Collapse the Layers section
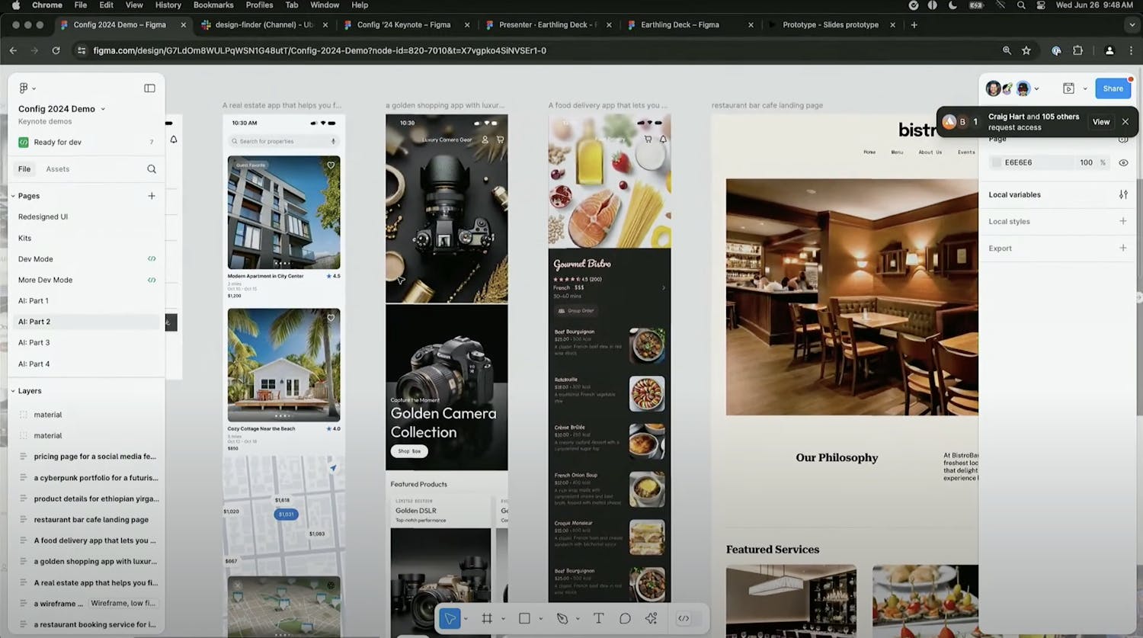The height and width of the screenshot is (638, 1143). click(13, 391)
